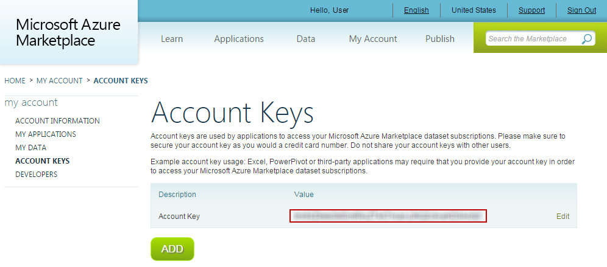Select MY DATA in sidebar
The height and width of the screenshot is (267, 607).
tap(30, 148)
